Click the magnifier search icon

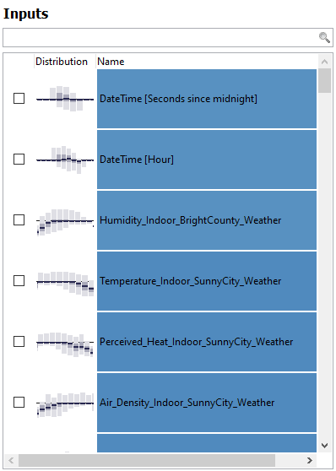[324, 37]
